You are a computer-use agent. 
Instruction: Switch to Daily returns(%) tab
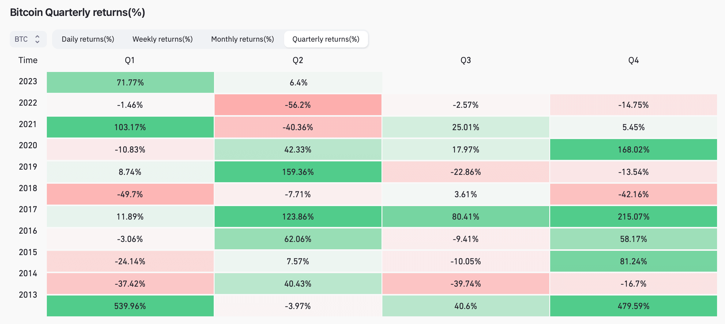pyautogui.click(x=88, y=39)
